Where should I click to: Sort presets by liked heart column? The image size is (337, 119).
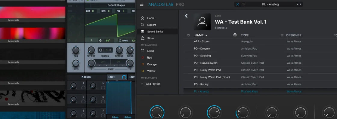click(x=188, y=35)
